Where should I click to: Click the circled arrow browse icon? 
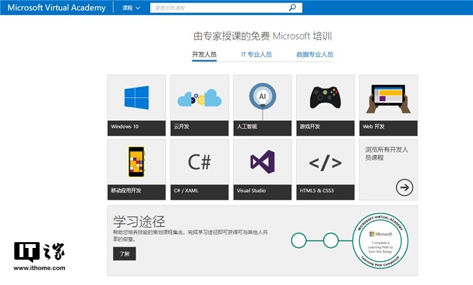coord(404,188)
